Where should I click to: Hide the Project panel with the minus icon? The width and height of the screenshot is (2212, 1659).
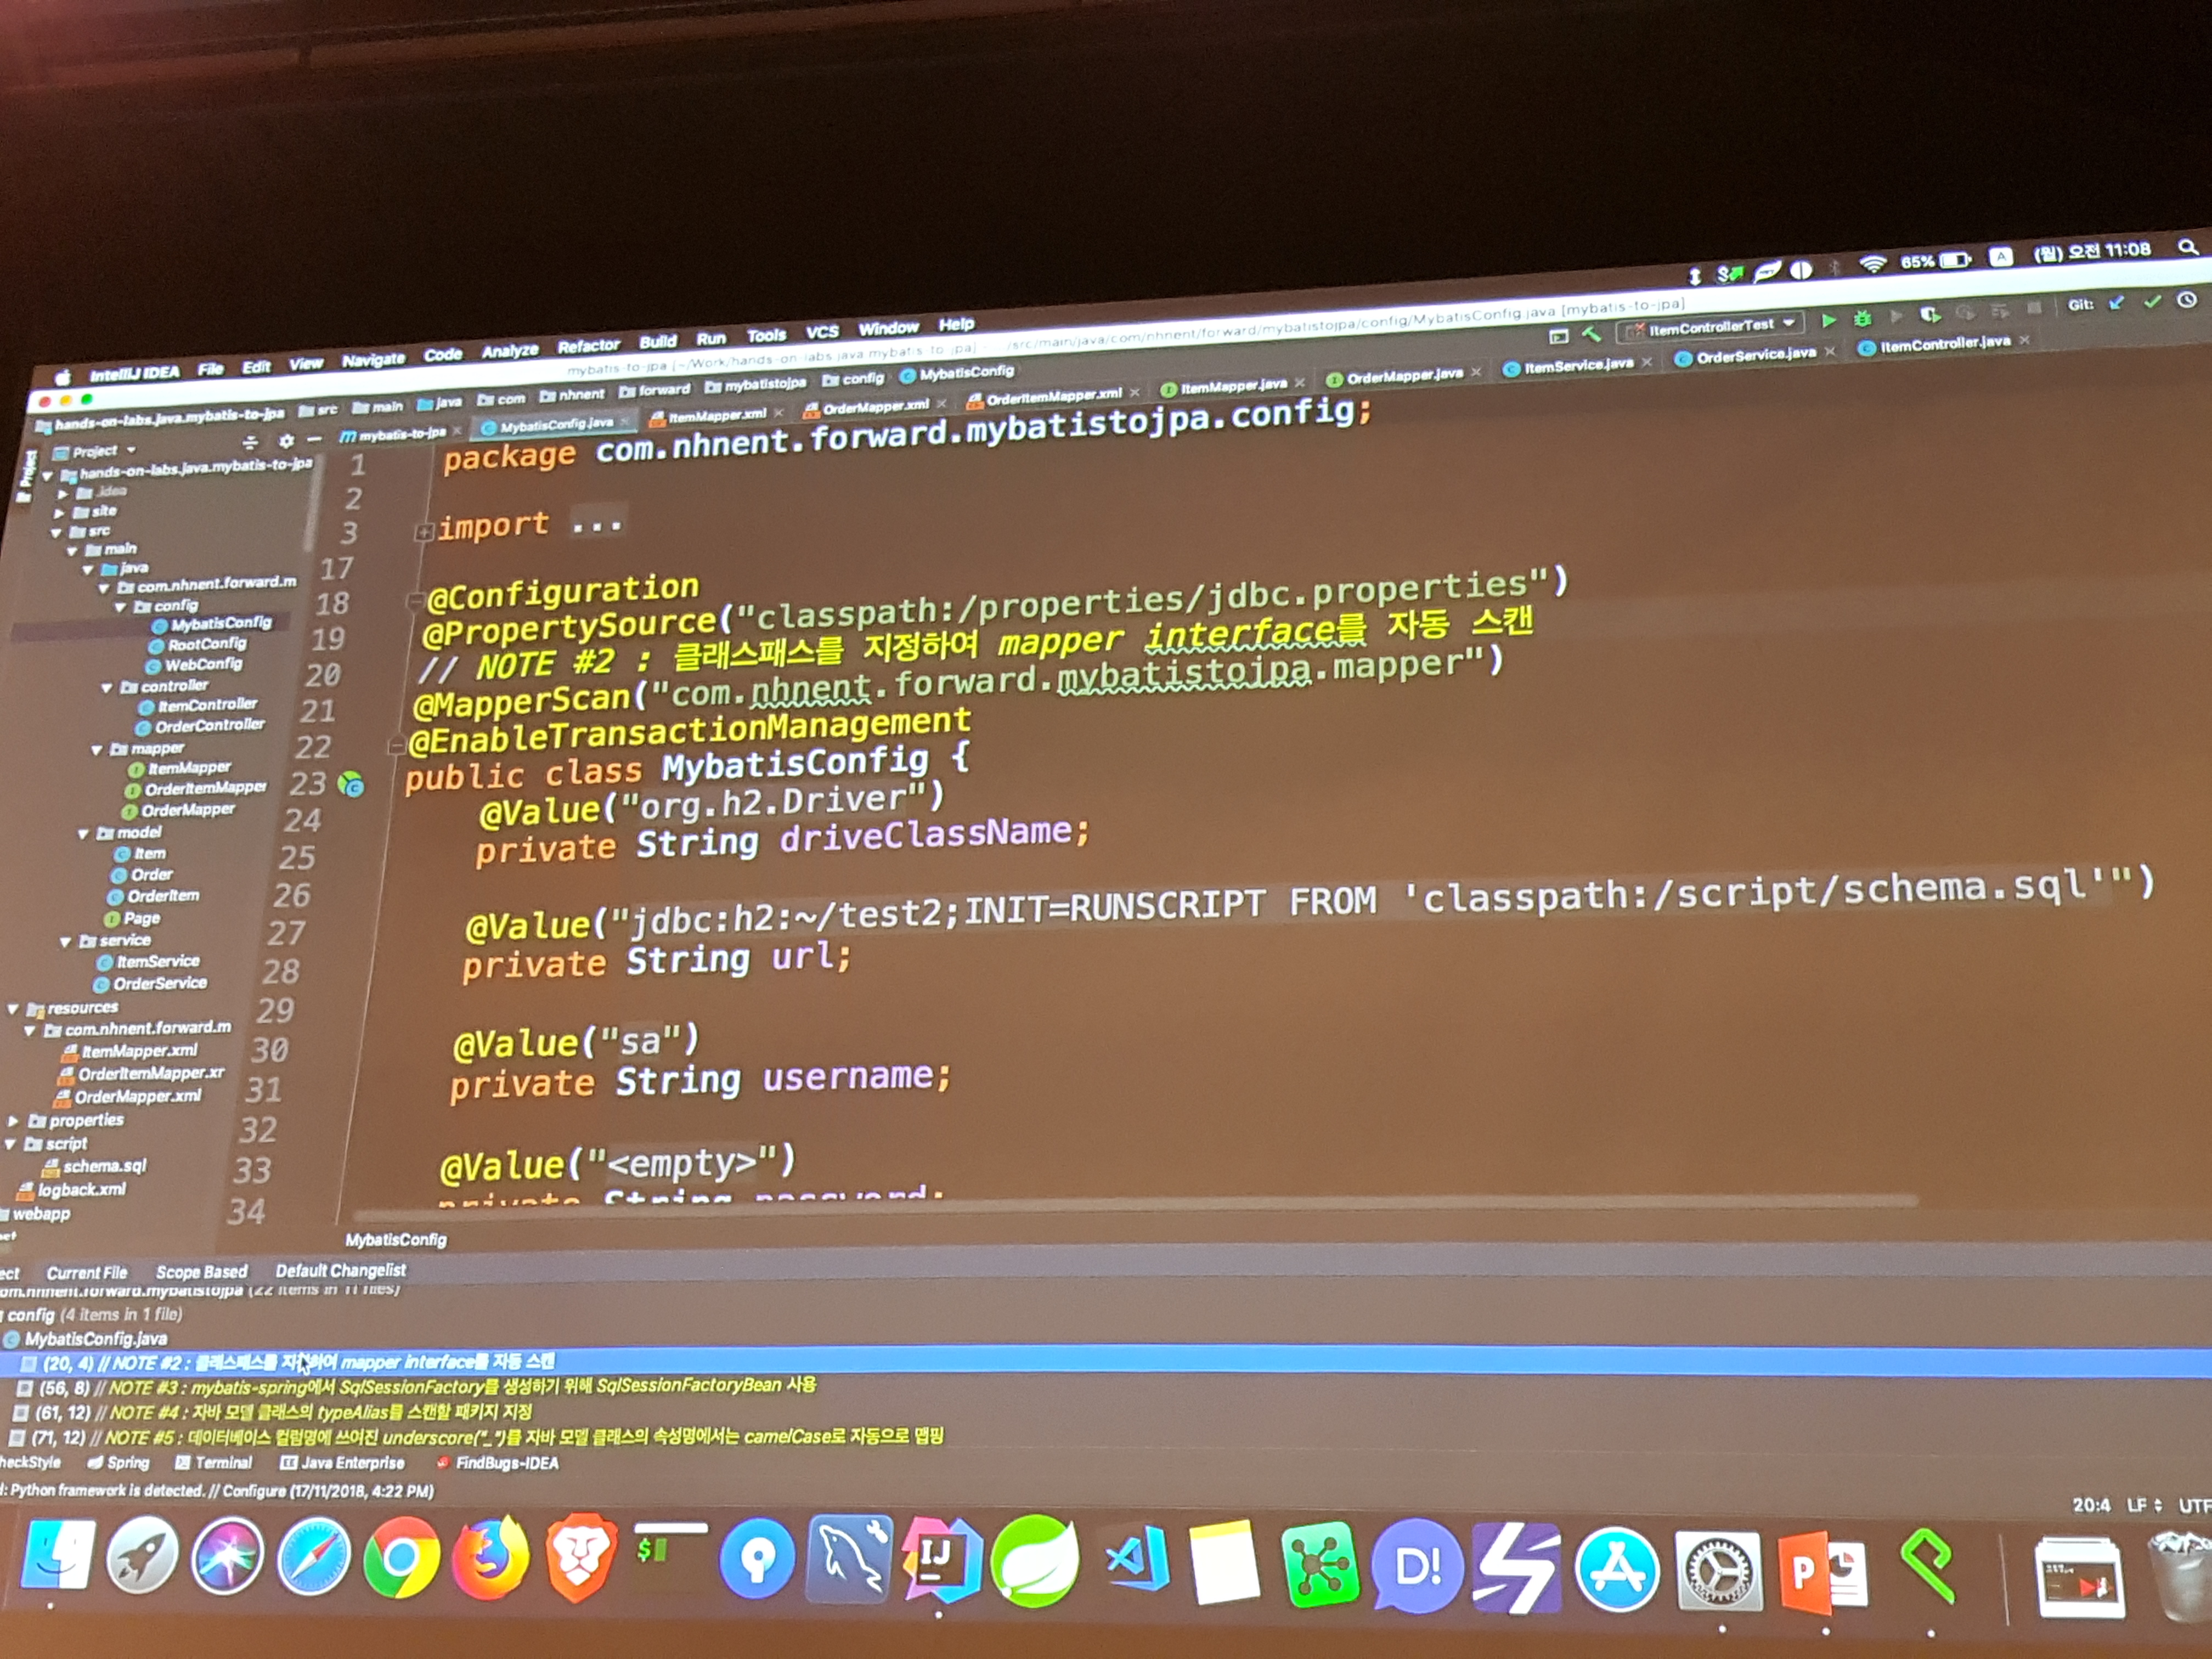[x=314, y=439]
